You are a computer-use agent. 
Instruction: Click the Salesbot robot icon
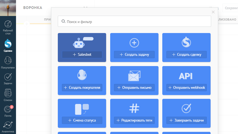(x=79, y=43)
